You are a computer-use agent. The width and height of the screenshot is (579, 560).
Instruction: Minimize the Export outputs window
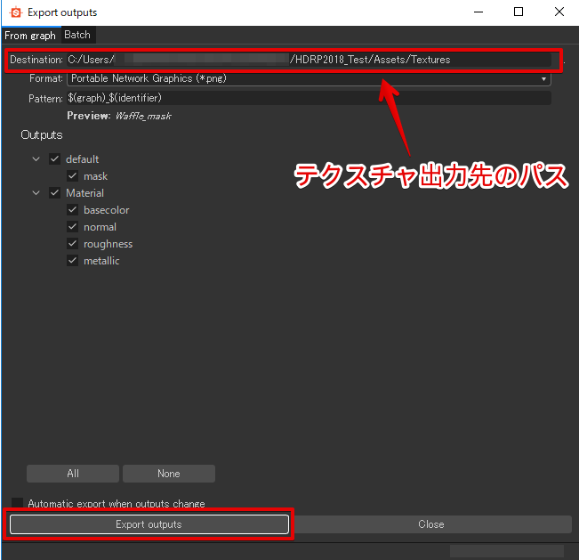click(478, 12)
